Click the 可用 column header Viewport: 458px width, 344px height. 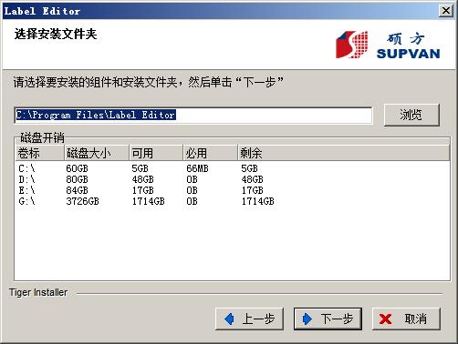point(156,153)
